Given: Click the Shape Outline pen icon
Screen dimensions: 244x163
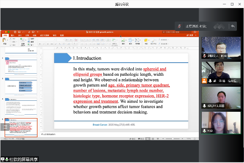Looking at the screenshot, I should coord(160,44).
